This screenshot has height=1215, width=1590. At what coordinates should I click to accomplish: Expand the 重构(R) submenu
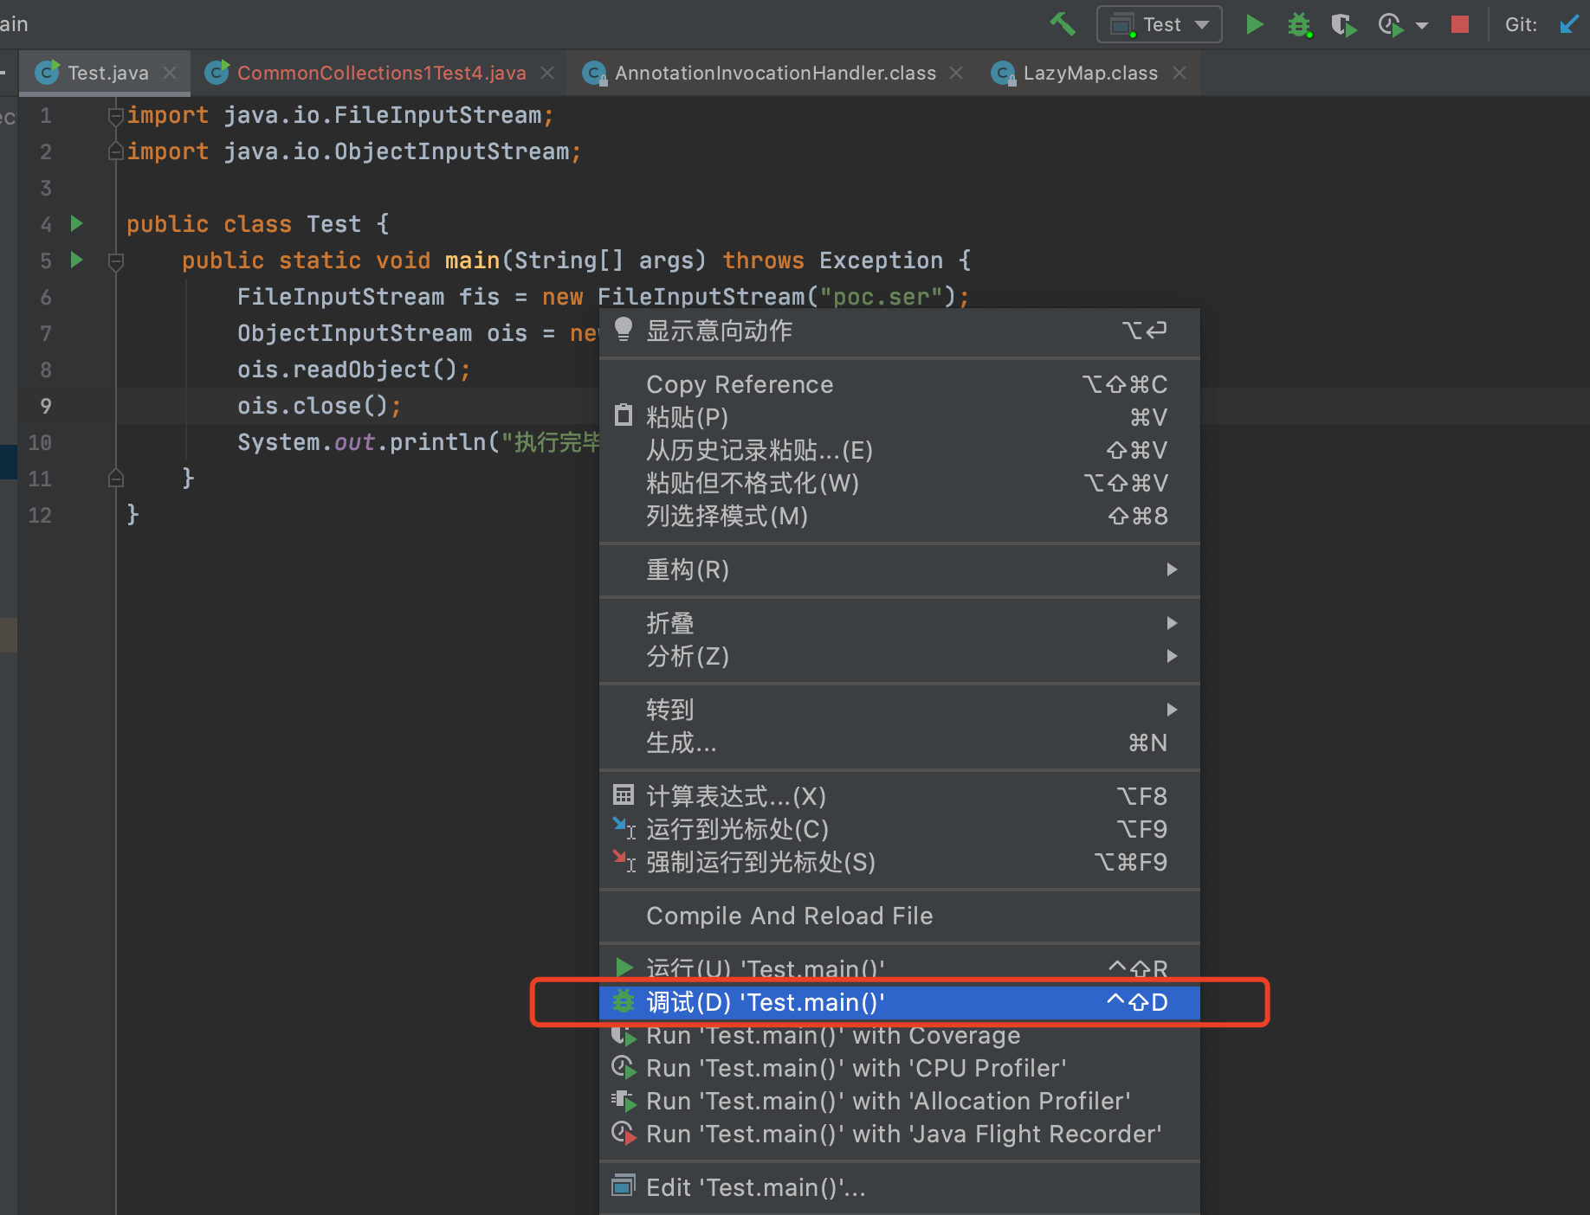pyautogui.click(x=899, y=569)
